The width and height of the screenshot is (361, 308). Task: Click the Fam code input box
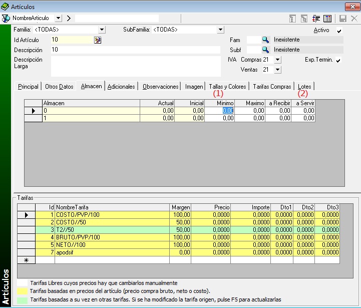(254, 40)
